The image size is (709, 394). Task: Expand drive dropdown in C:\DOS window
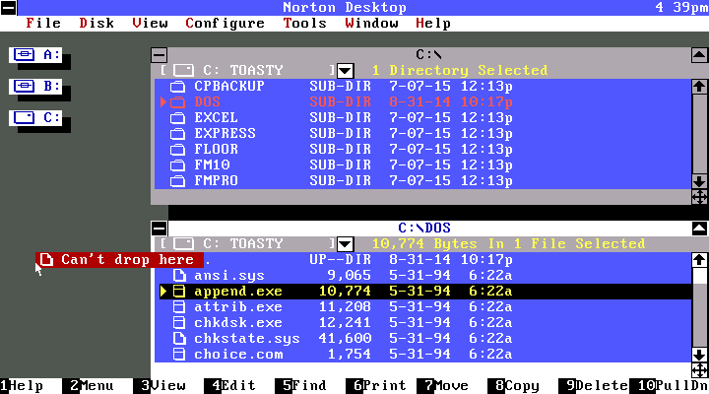[345, 244]
